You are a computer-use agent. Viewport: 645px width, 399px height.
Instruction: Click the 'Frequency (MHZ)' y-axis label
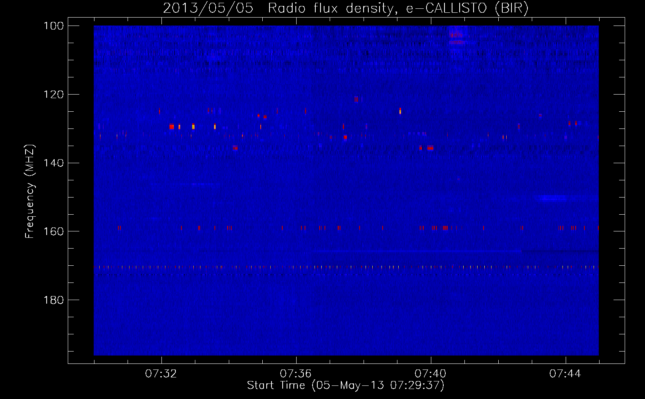tap(30, 191)
